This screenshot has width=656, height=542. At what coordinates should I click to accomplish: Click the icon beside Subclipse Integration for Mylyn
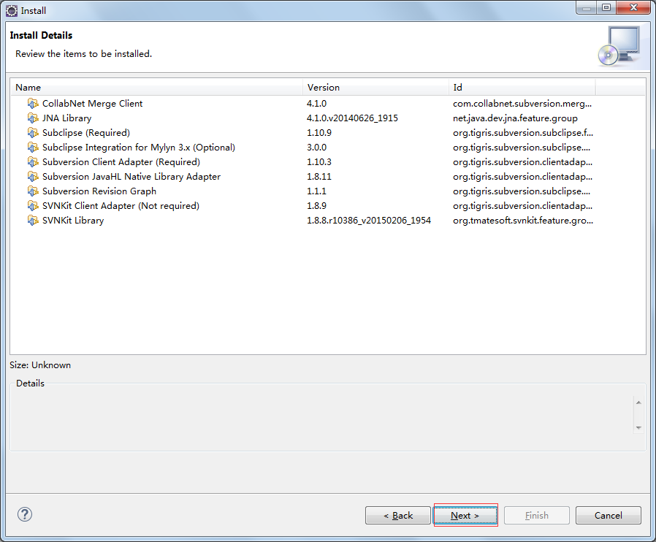click(x=33, y=148)
